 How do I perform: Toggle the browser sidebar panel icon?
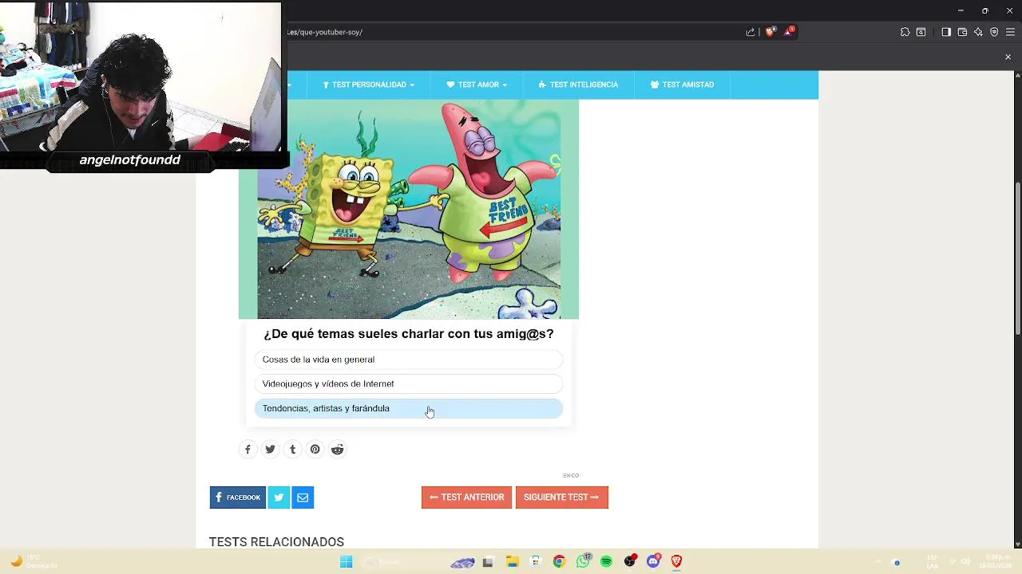click(x=946, y=32)
